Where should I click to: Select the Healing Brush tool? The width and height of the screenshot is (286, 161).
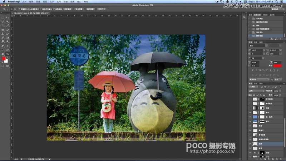pyautogui.click(x=3, y=30)
